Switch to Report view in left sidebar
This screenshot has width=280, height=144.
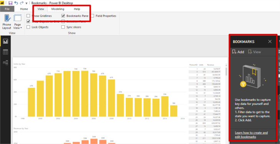point(5,41)
